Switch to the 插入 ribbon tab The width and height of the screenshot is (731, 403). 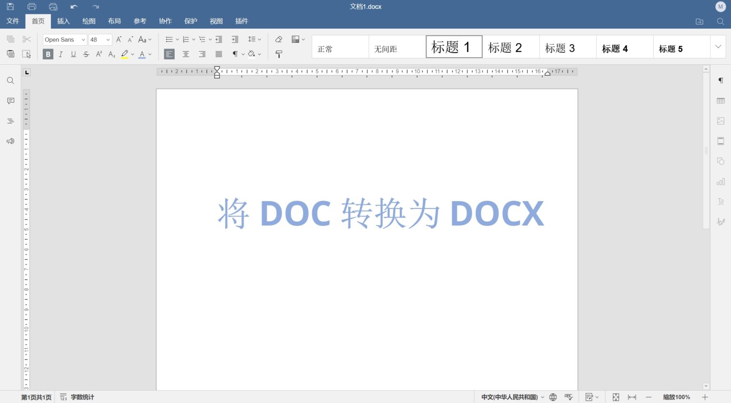[x=63, y=21]
